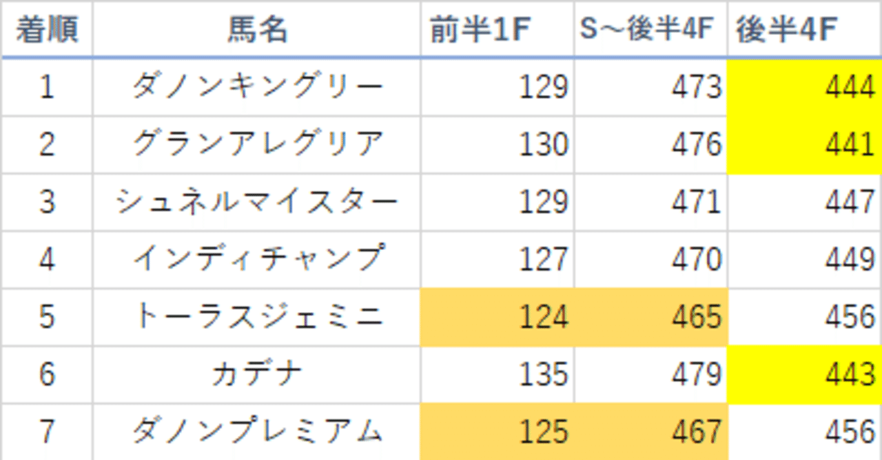Select the シュネルマイスター name cell
Viewport: 882px width, 460px height.
coord(256,202)
